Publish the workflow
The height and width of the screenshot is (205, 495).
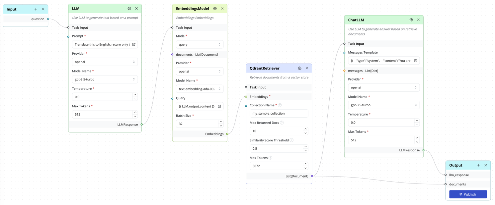468,194
